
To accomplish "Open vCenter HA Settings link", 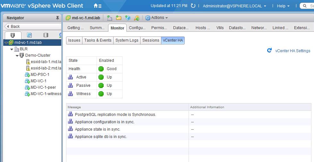I will click(x=293, y=51).
